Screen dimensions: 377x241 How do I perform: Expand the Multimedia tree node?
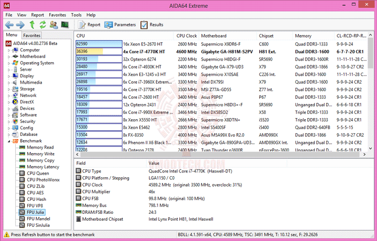[9, 83]
